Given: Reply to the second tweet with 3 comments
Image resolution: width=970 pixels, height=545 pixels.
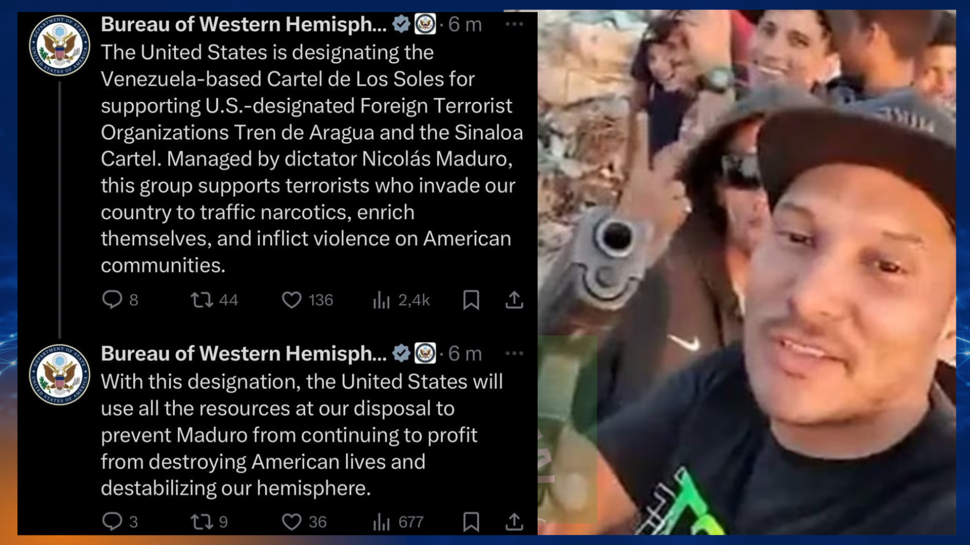Looking at the screenshot, I should (x=120, y=521).
